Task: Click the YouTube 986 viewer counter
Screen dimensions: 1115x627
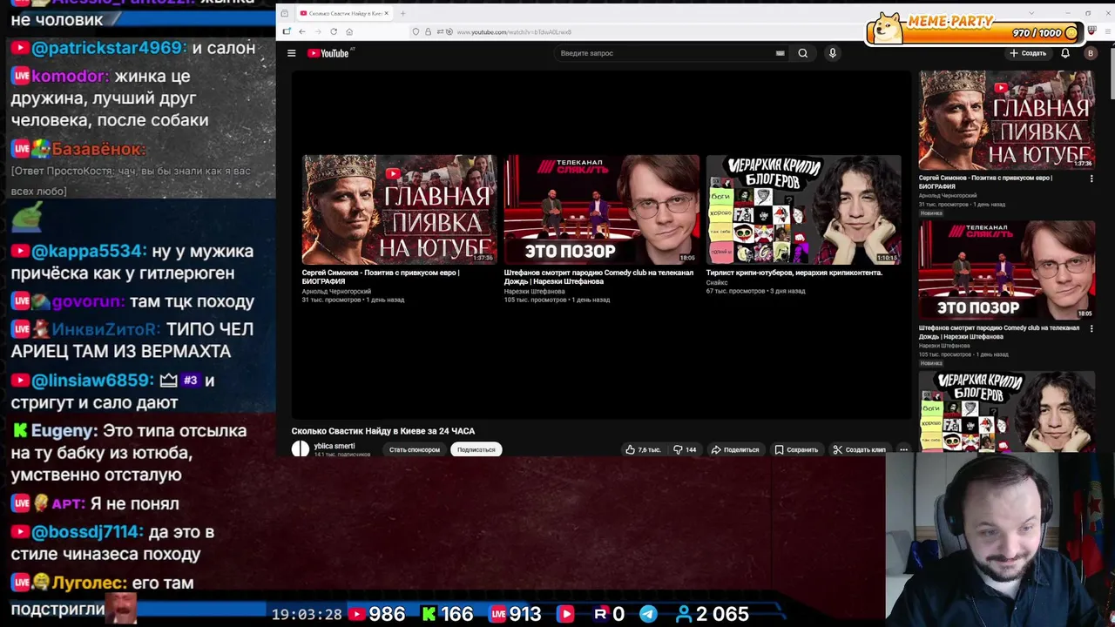Action: pos(376,614)
